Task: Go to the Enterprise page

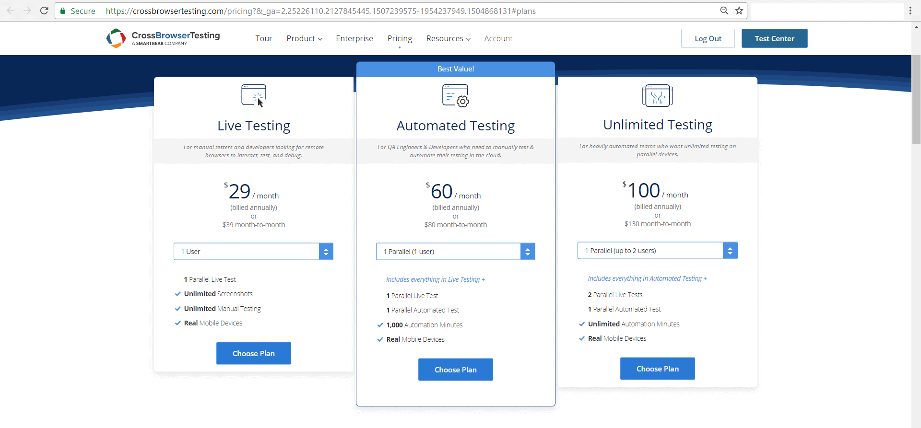Action: tap(354, 38)
